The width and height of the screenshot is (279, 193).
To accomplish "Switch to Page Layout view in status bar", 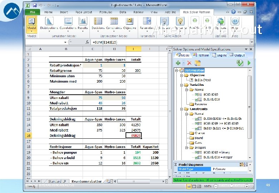I will pos(194,186).
